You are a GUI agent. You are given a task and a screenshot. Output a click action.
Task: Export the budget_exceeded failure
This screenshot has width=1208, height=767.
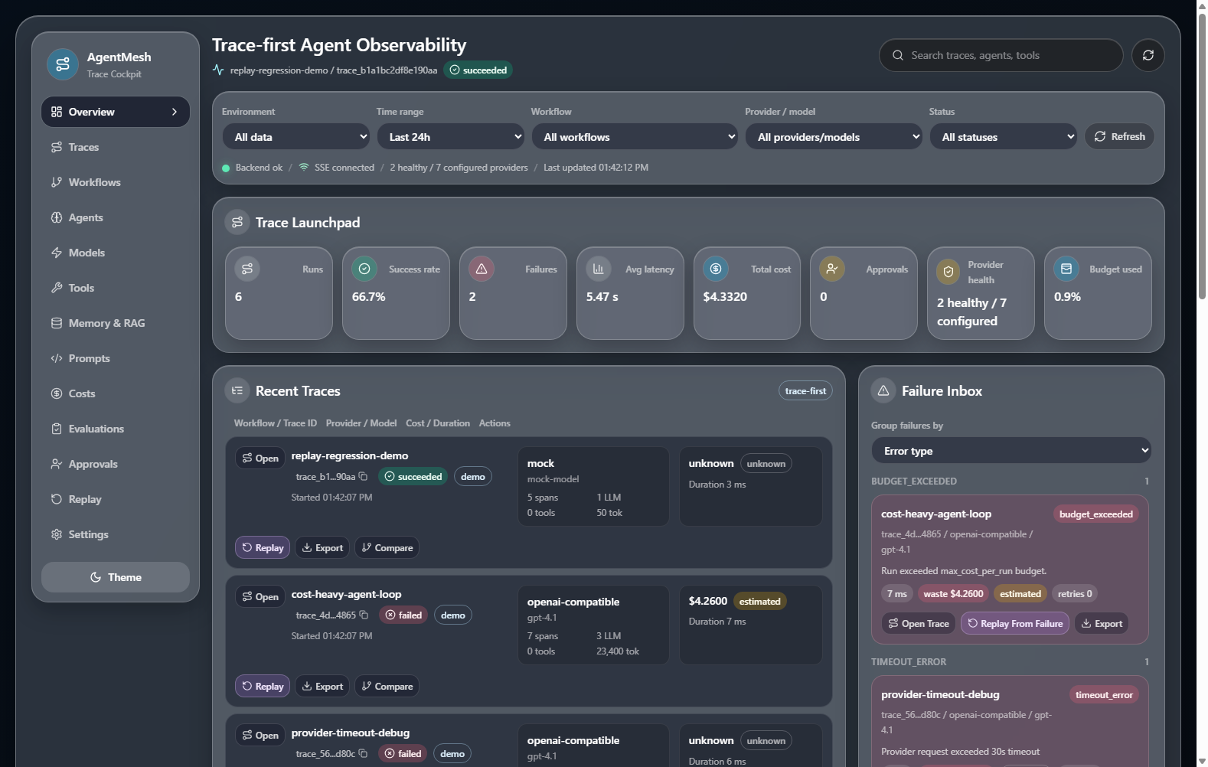[x=1102, y=623]
